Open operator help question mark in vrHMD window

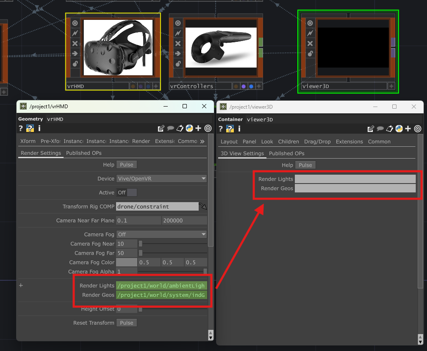pyautogui.click(x=21, y=128)
